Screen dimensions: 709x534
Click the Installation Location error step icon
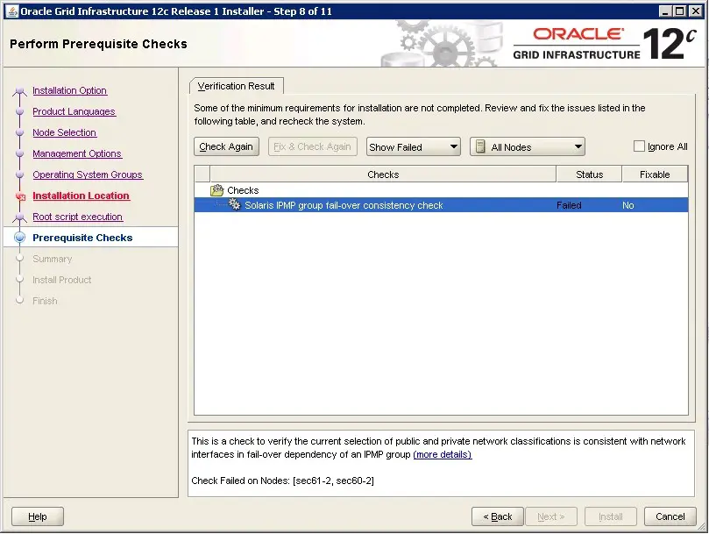click(x=20, y=196)
